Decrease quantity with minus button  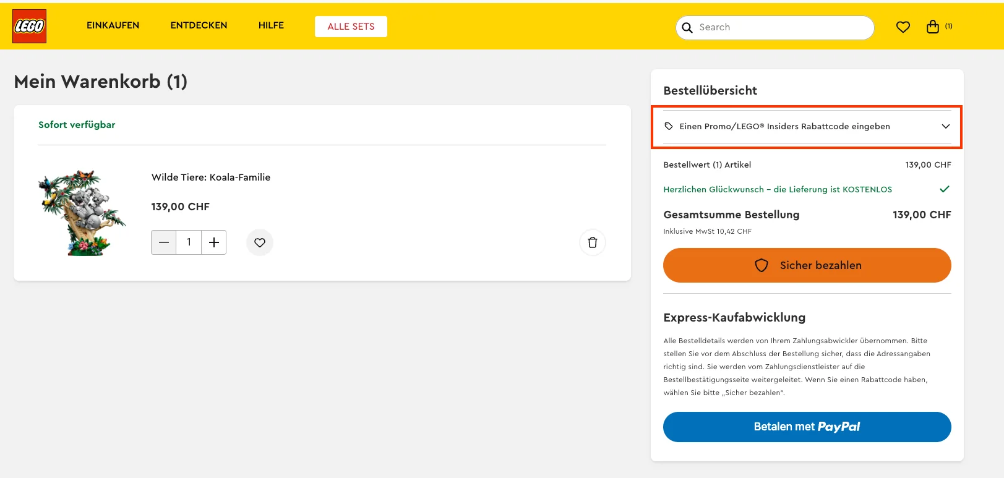(163, 242)
